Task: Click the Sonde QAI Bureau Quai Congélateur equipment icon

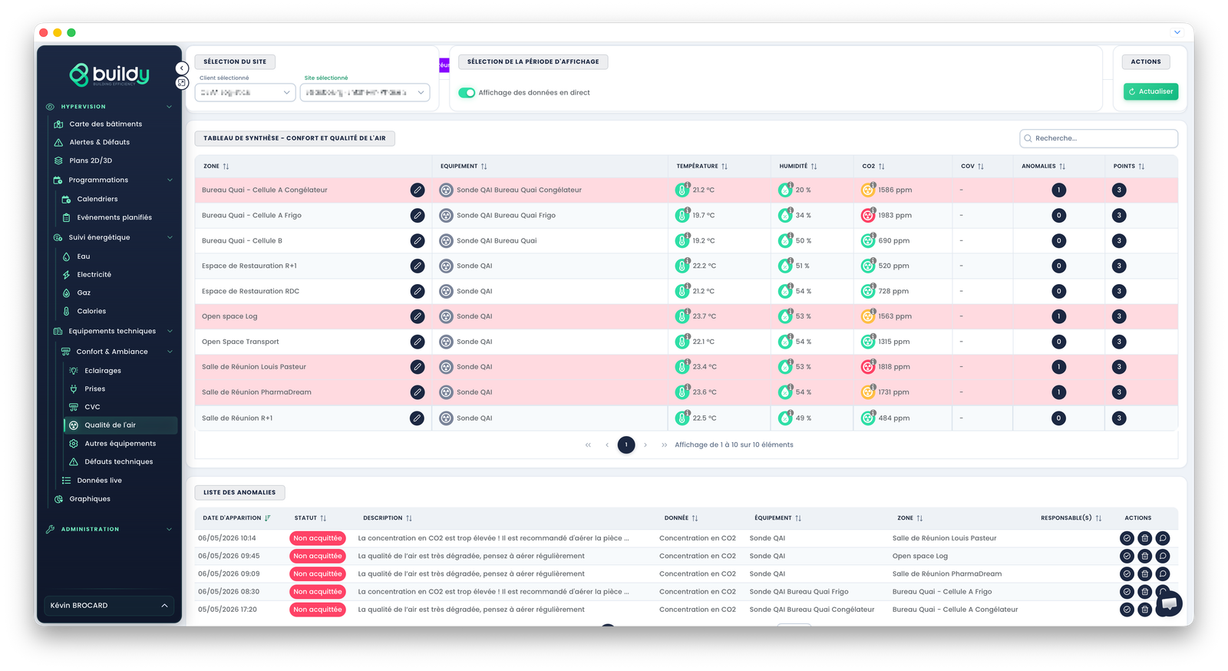Action: tap(446, 190)
